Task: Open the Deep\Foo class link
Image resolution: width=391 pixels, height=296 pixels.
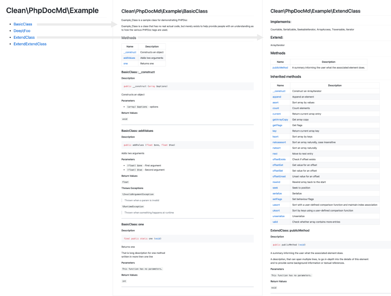Action: click(22, 31)
